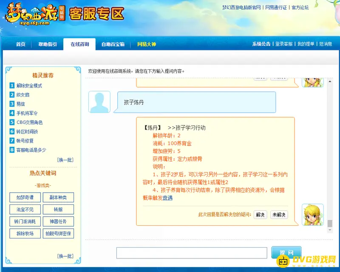Image resolution: width=340 pixels, height=272 pixels.
Task: Open the 首页 tab
Action: (x=21, y=44)
